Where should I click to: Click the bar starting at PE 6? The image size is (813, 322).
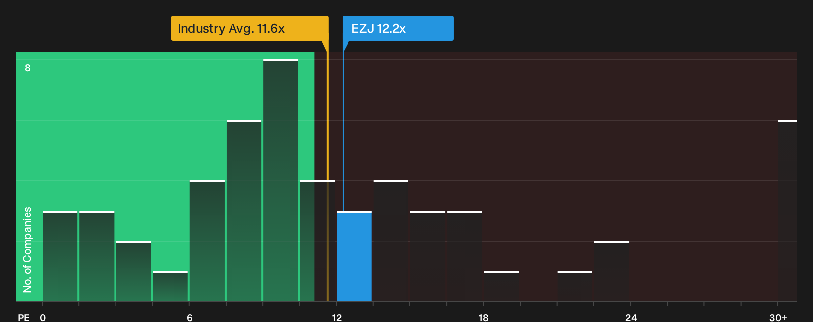coord(207,241)
